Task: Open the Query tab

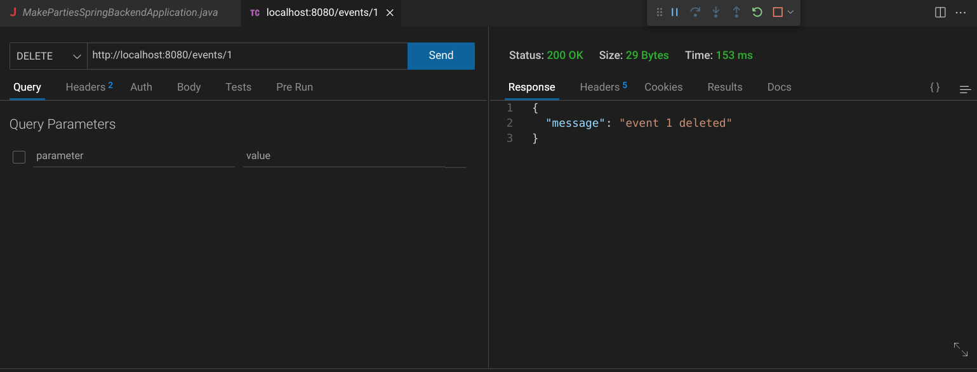Action: pos(27,87)
